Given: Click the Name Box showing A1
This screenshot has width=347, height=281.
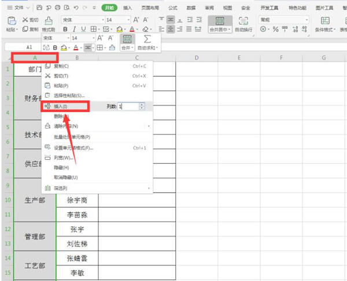Looking at the screenshot, I should [23, 47].
